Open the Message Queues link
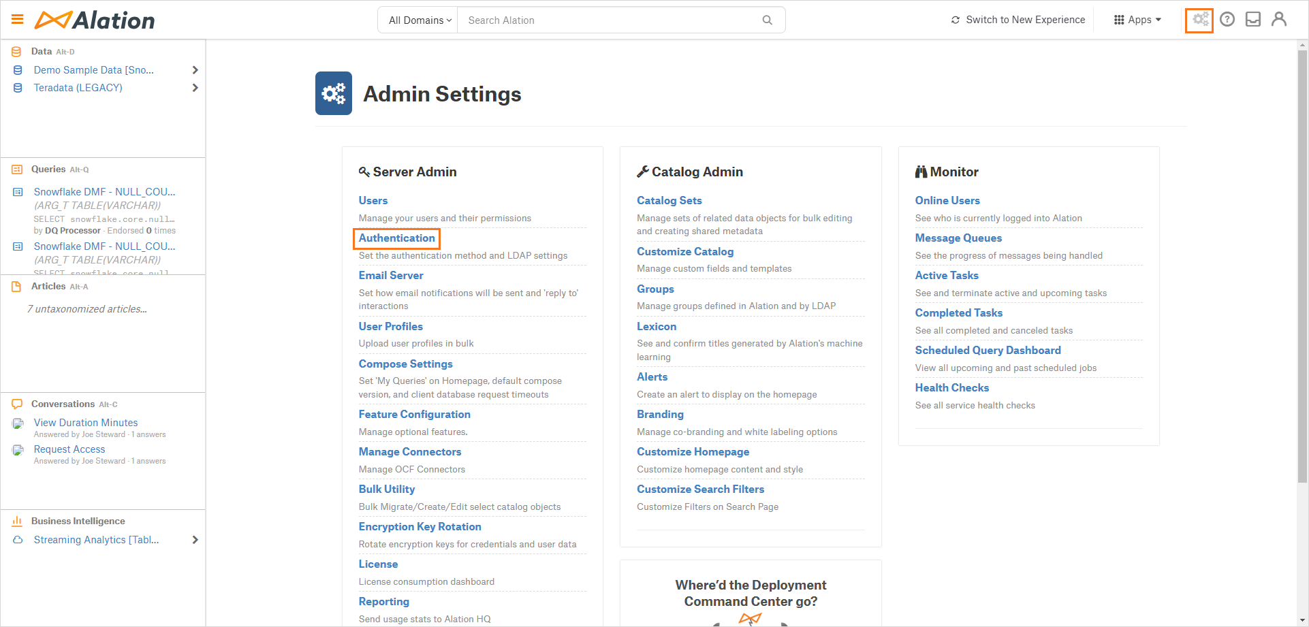Image resolution: width=1309 pixels, height=627 pixels. tap(958, 238)
